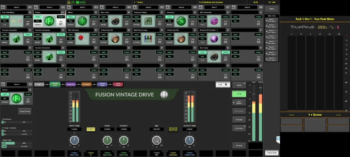Open plugin selector arrow for Rack 8 Slot 01
Viewport: 350px width, 157px height.
click(261, 13)
